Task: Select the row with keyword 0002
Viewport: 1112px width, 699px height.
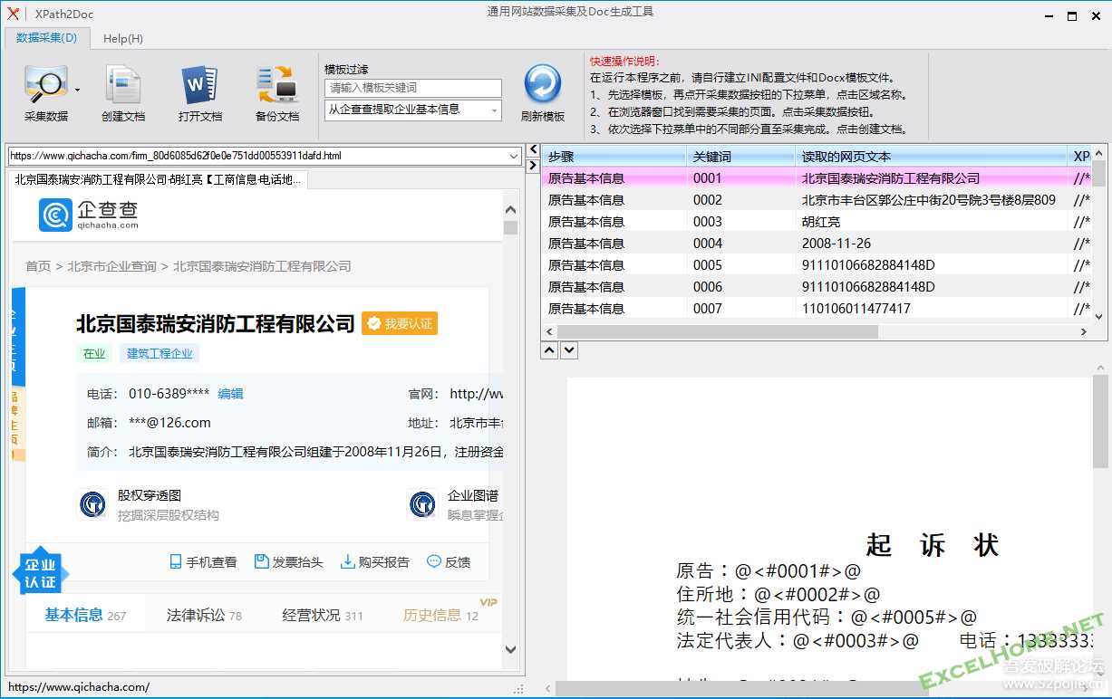Action: click(x=817, y=200)
